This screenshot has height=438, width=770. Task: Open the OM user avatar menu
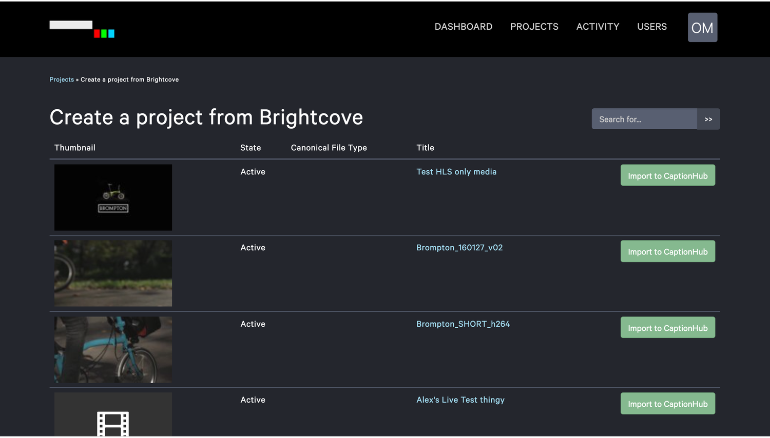pos(702,28)
